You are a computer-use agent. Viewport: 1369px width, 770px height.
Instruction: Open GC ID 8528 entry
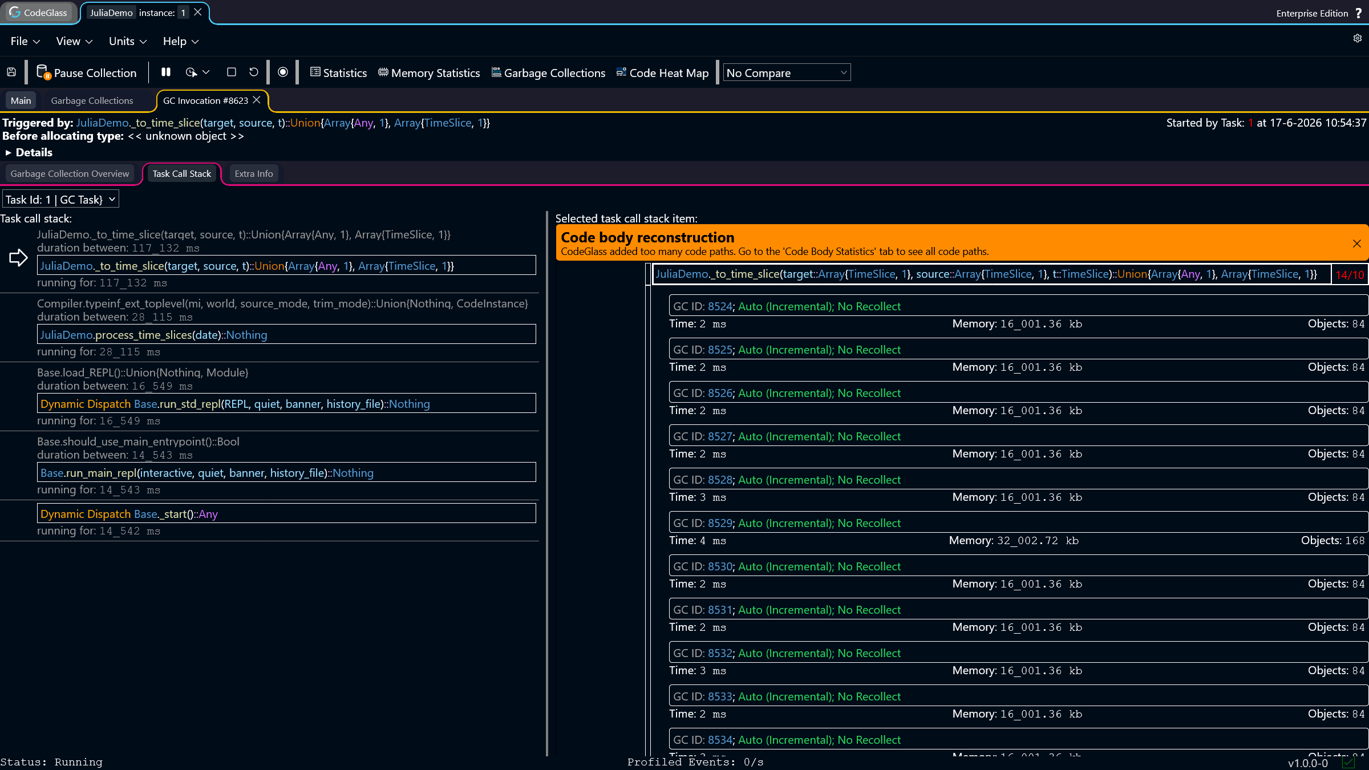1018,480
